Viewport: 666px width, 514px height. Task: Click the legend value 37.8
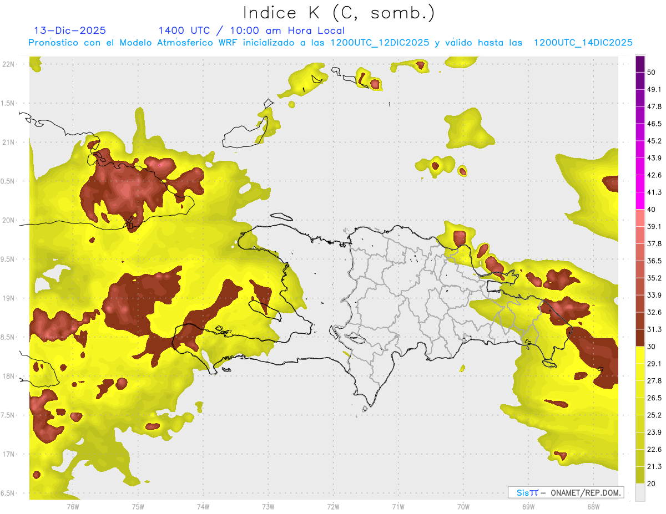(x=654, y=243)
